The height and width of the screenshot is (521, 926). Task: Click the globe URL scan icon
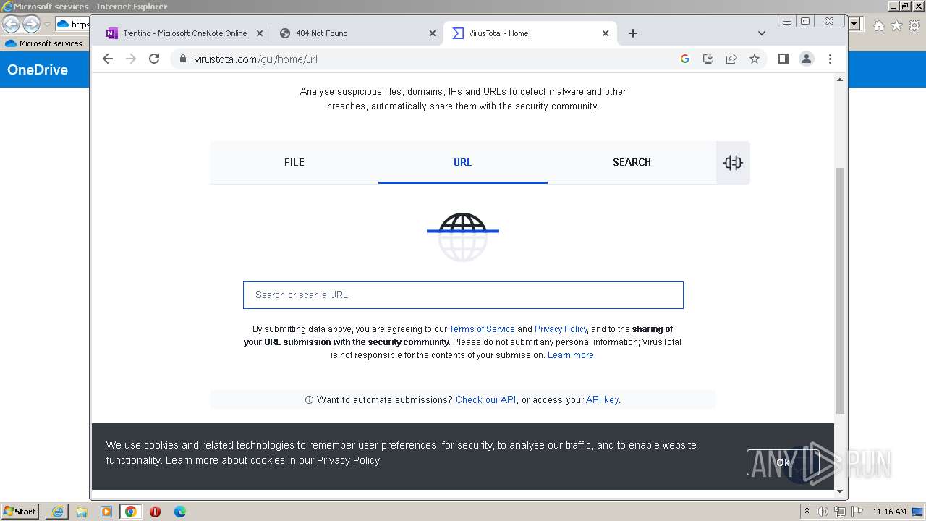point(463,237)
